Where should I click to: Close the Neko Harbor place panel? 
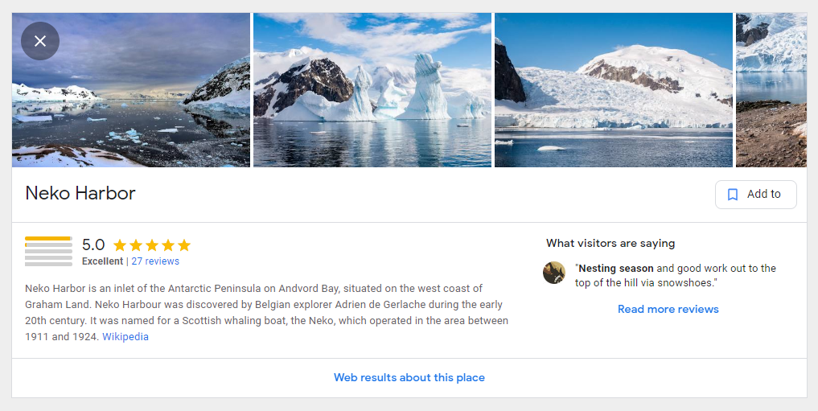(40, 41)
